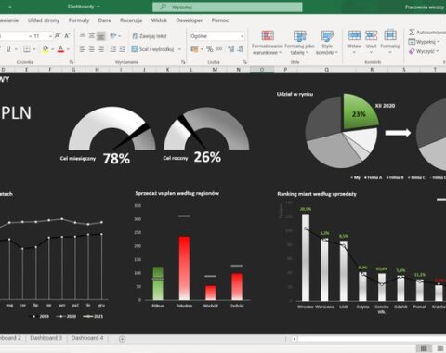Click the add new sheet button

tap(122, 339)
